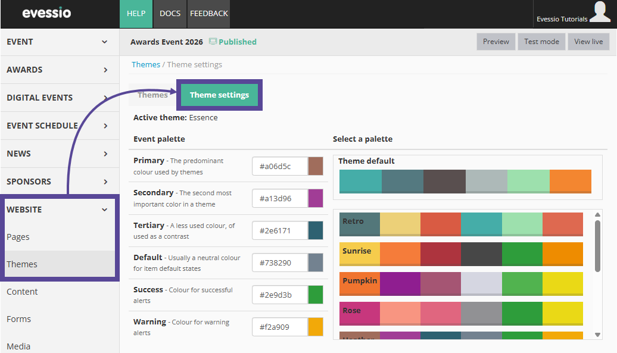
Task: Click the Published status icon
Action: coord(213,42)
